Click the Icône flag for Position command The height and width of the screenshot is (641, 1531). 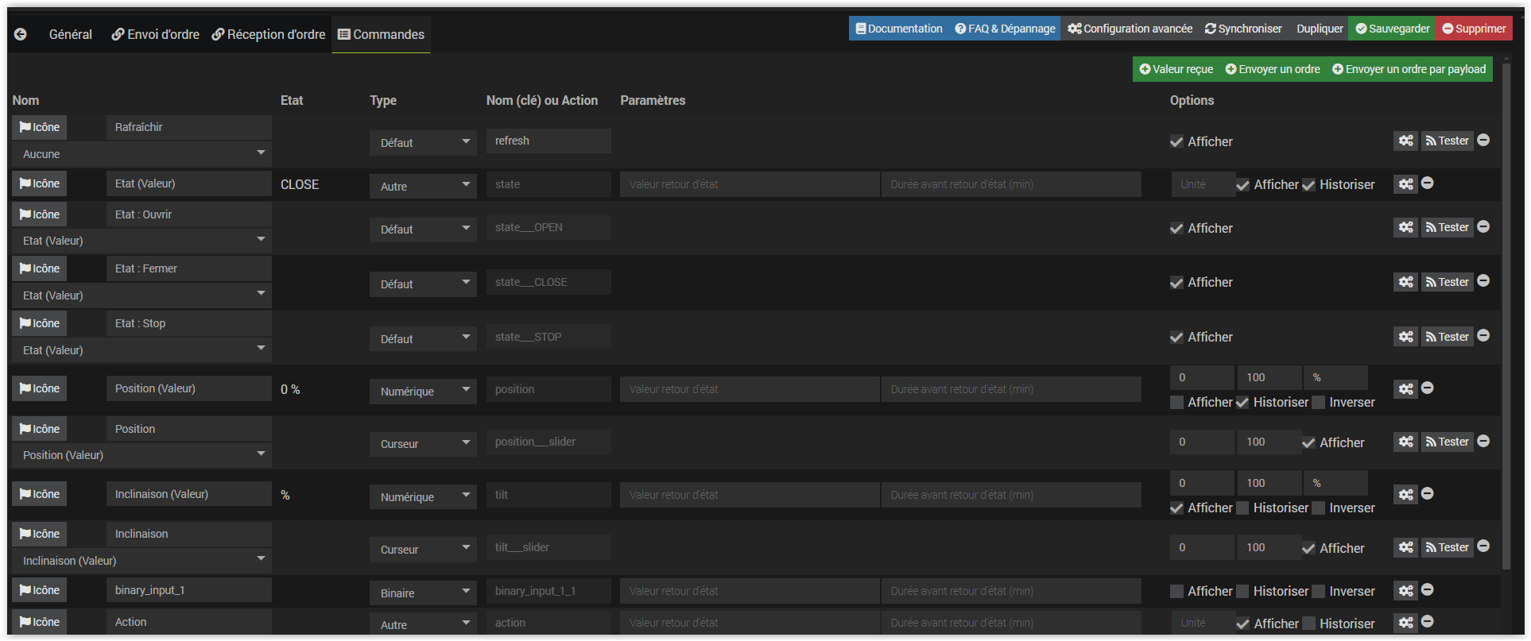(40, 429)
